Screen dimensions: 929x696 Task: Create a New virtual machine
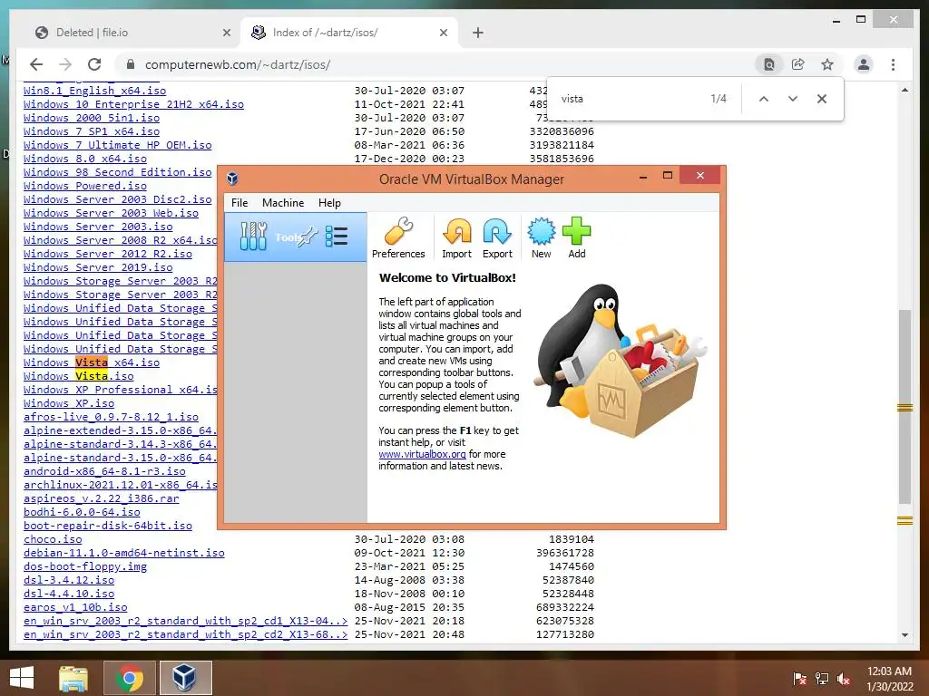[541, 238]
